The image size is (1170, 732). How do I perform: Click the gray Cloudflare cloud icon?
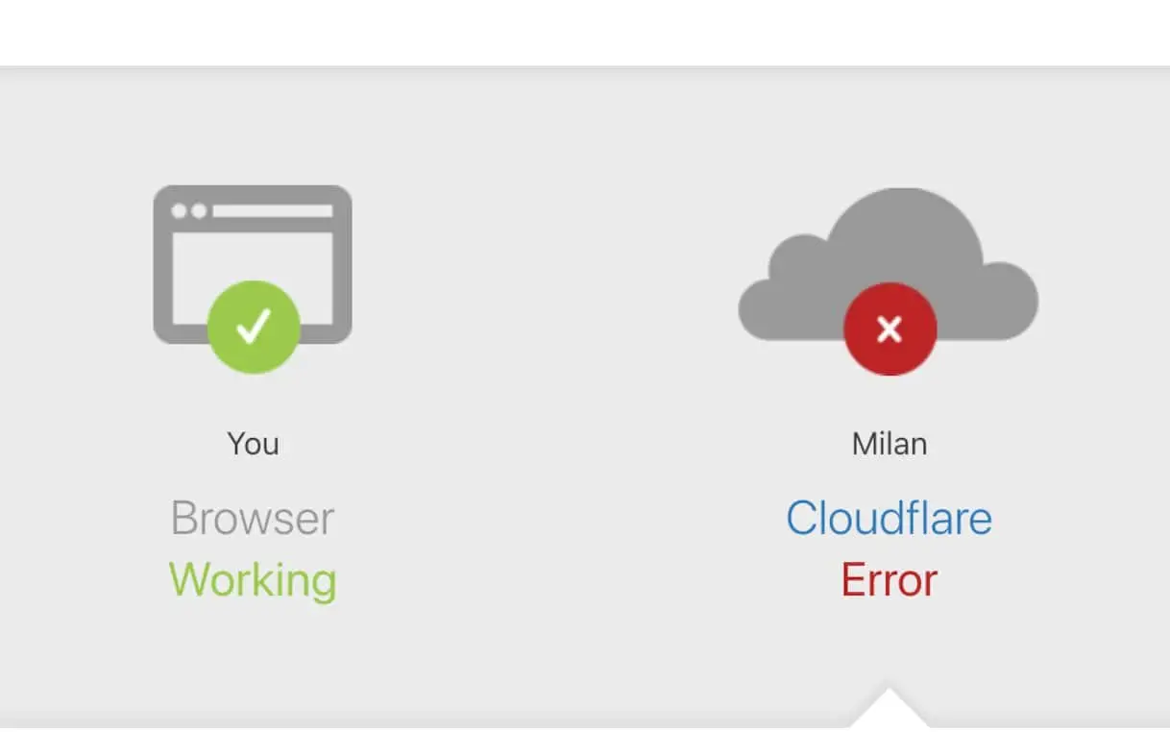(x=888, y=264)
